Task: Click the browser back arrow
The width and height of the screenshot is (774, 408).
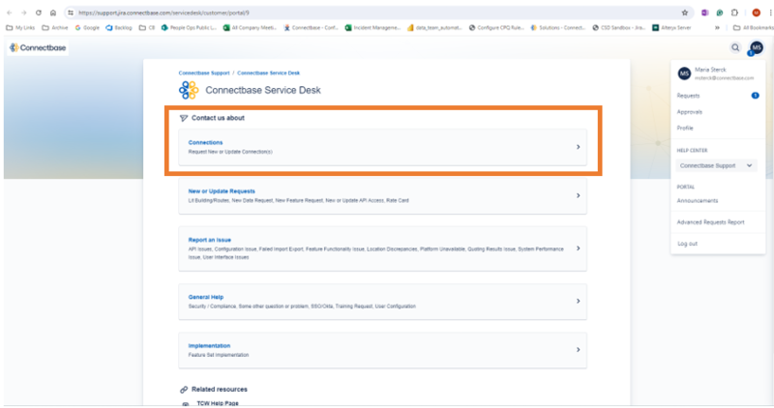Action: click(x=9, y=13)
